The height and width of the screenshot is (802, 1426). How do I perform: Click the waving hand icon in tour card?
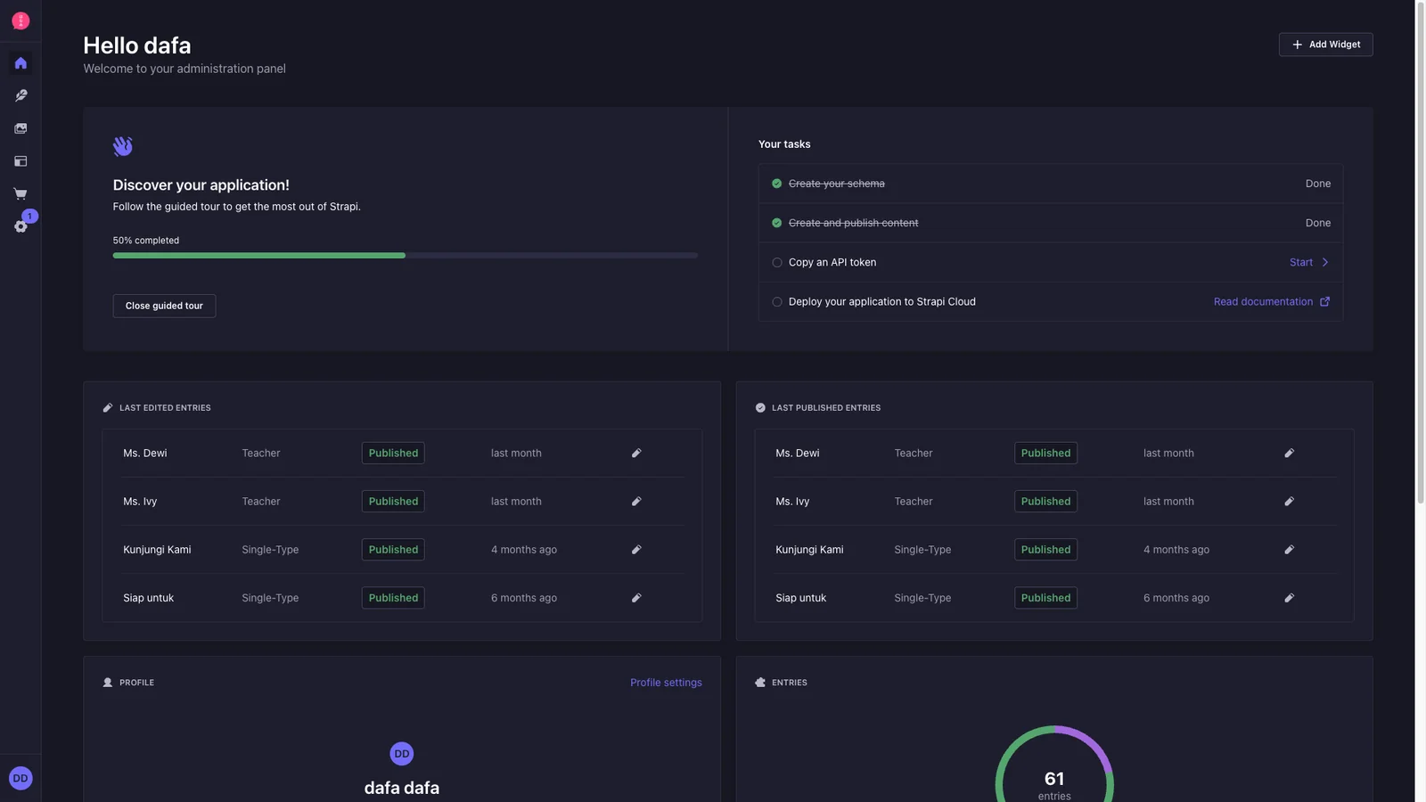123,146
